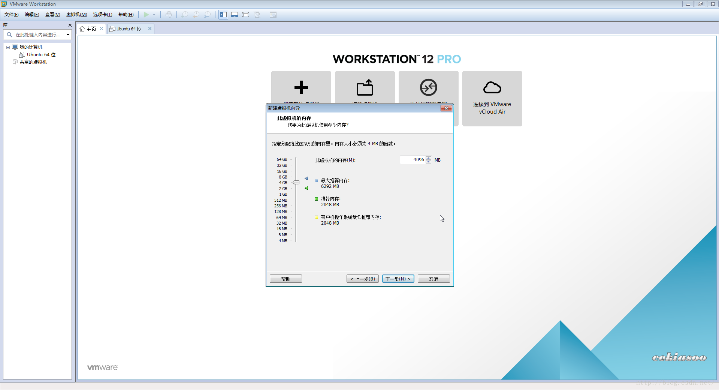Click the VMware Workstation title bar icon

(4, 4)
